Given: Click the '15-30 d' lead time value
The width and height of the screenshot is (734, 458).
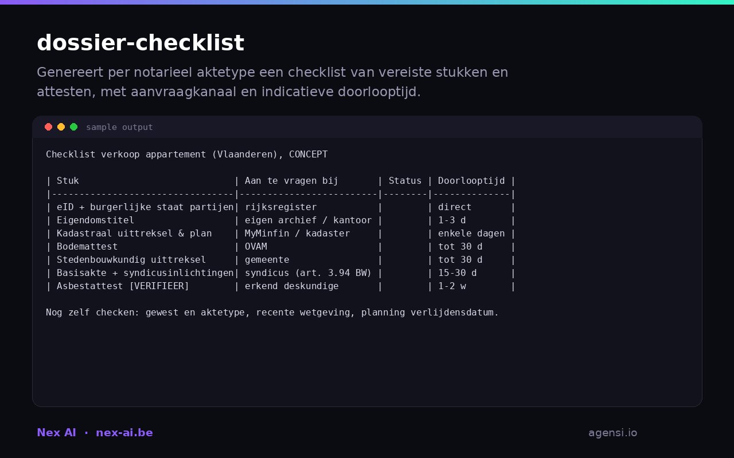Looking at the screenshot, I should (x=458, y=273).
